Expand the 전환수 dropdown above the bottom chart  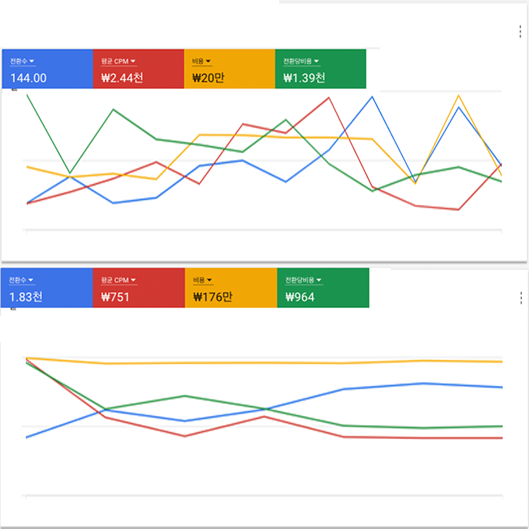pyautogui.click(x=22, y=280)
